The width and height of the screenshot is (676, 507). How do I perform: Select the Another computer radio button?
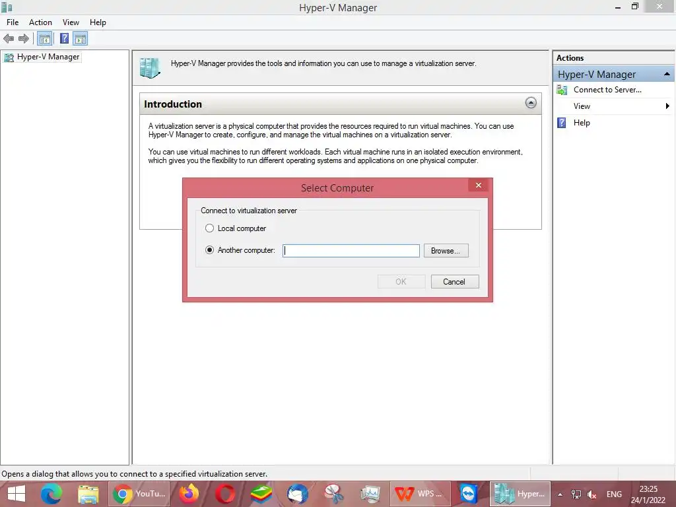point(209,250)
